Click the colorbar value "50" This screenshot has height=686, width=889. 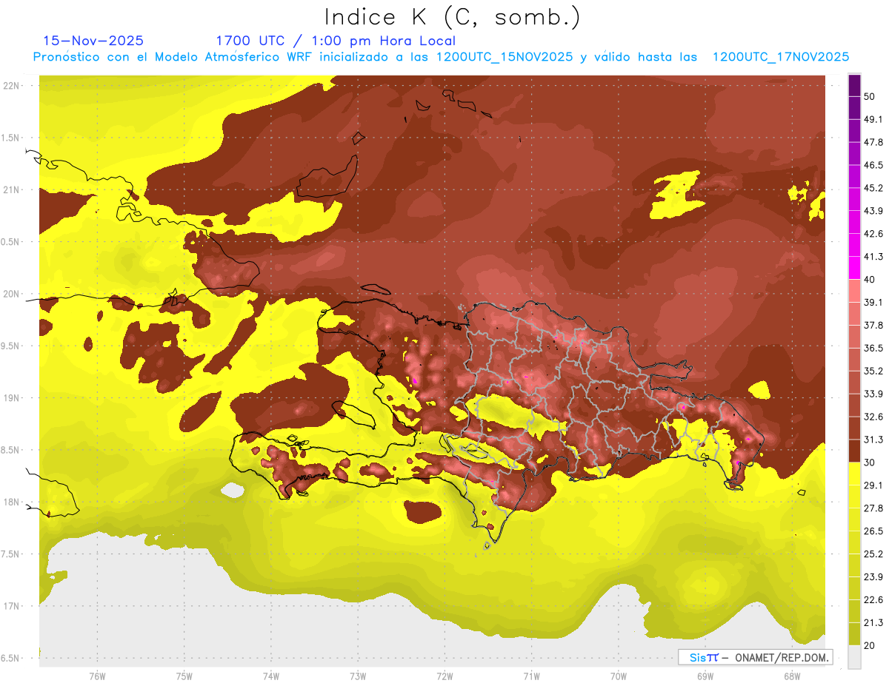coord(869,96)
